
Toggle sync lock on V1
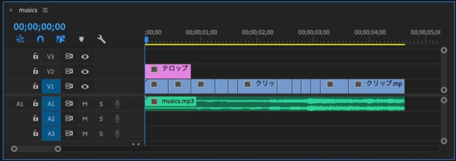pyautogui.click(x=69, y=86)
